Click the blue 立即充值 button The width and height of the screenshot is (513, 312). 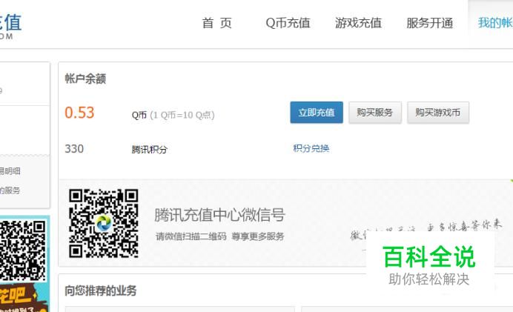coord(317,113)
